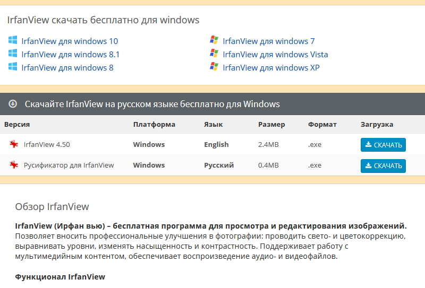Click the Обзор IrfanView heading
Image resolution: width=425 pixels, height=288 pixels.
coord(52,206)
